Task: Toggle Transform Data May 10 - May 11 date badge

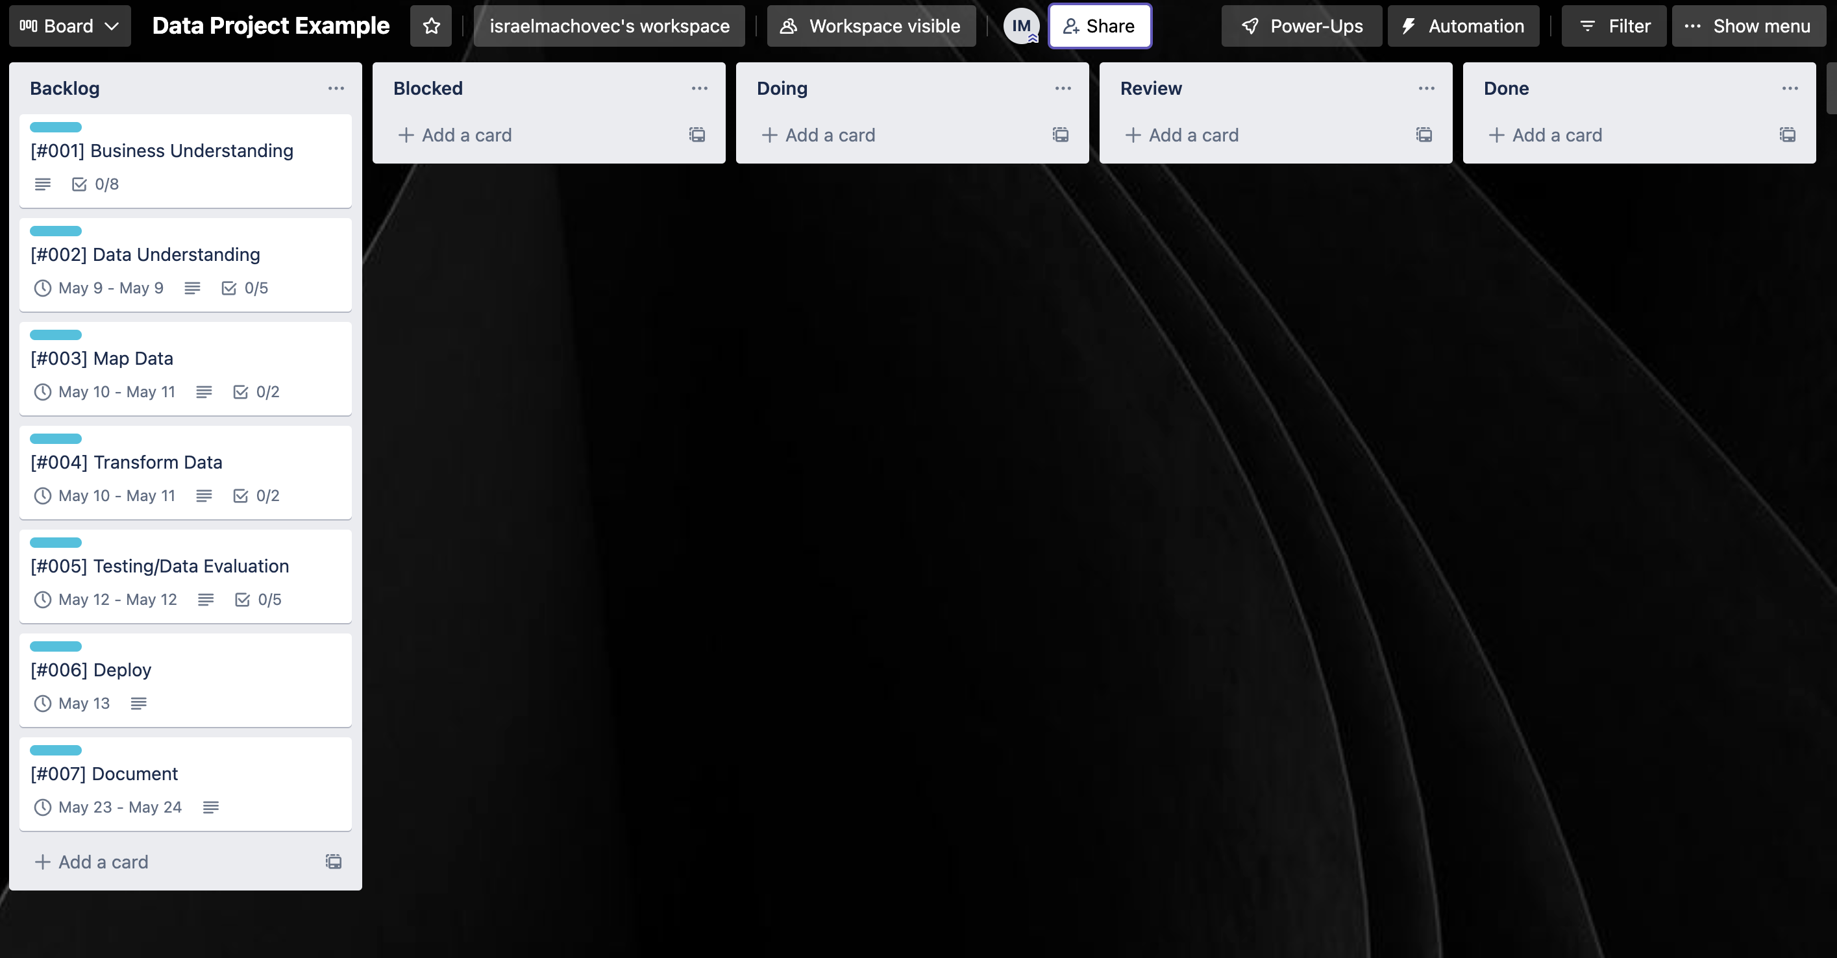Action: [105, 496]
